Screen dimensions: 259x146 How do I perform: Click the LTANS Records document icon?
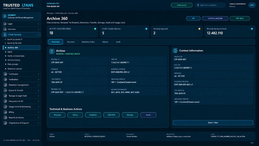coord(5,35)
